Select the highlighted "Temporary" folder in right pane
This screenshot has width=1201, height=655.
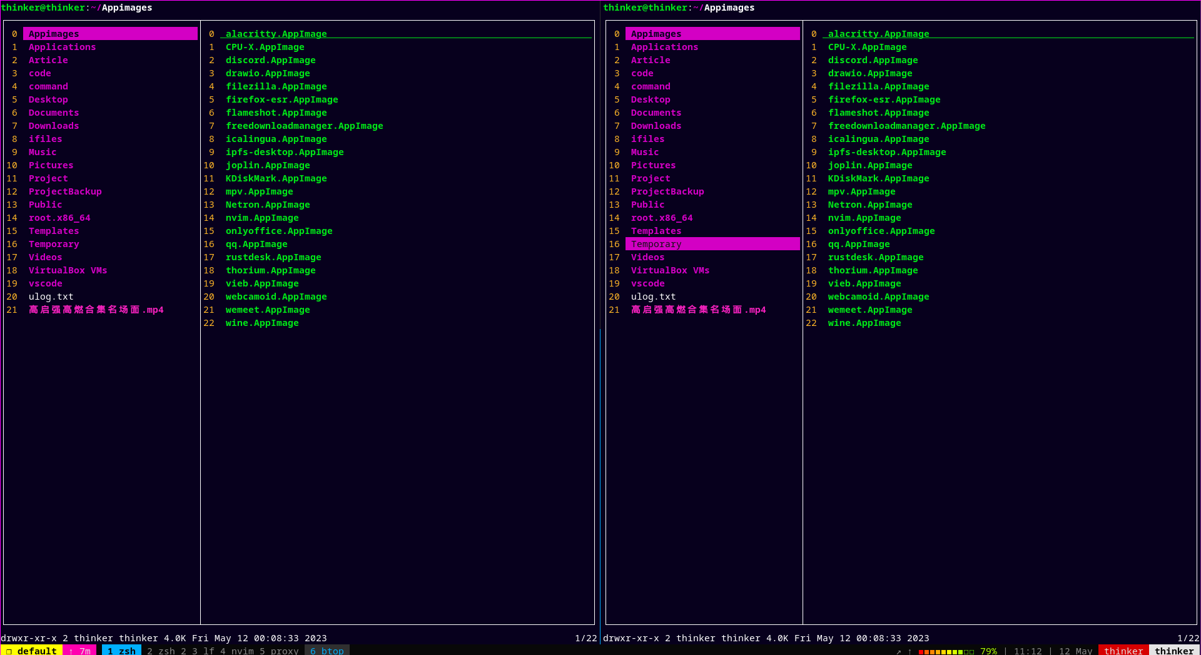tap(655, 244)
